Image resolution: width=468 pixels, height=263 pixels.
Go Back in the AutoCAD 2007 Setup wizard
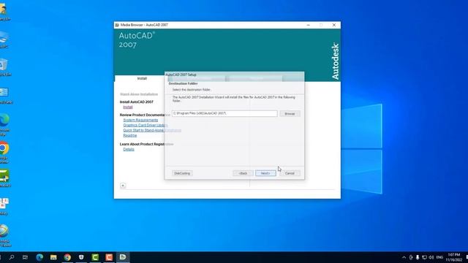coord(243,173)
